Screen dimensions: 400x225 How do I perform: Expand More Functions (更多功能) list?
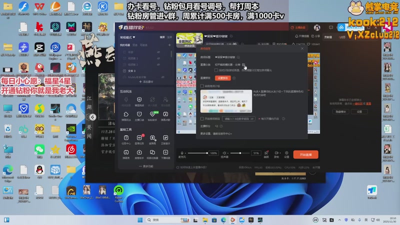coord(146,166)
